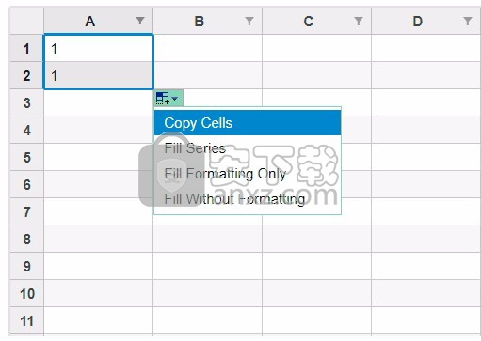Select column C header
This screenshot has height=341, width=481.
click(x=316, y=21)
